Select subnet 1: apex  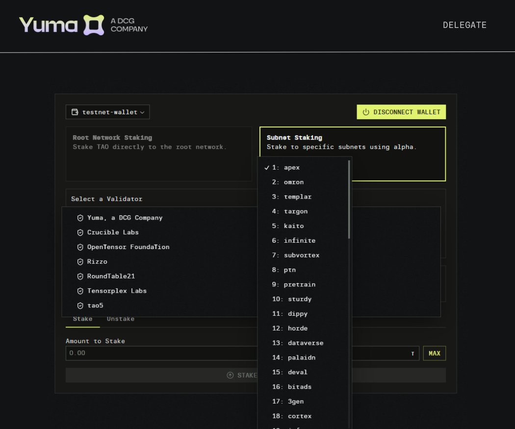(x=303, y=167)
